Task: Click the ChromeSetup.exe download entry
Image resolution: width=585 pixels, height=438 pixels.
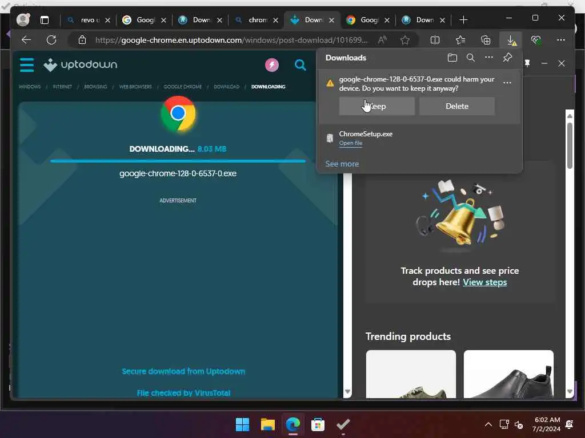Action: (419, 138)
